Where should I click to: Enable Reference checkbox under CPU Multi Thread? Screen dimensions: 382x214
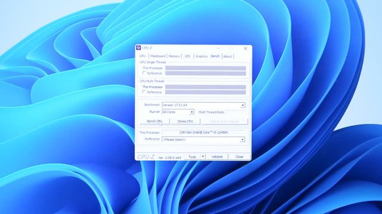144,92
